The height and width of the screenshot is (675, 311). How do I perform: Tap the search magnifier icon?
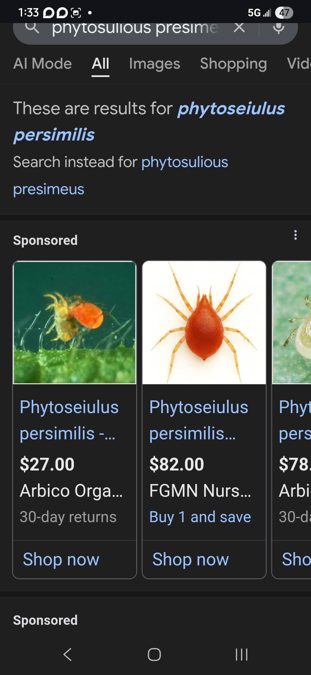(32, 28)
